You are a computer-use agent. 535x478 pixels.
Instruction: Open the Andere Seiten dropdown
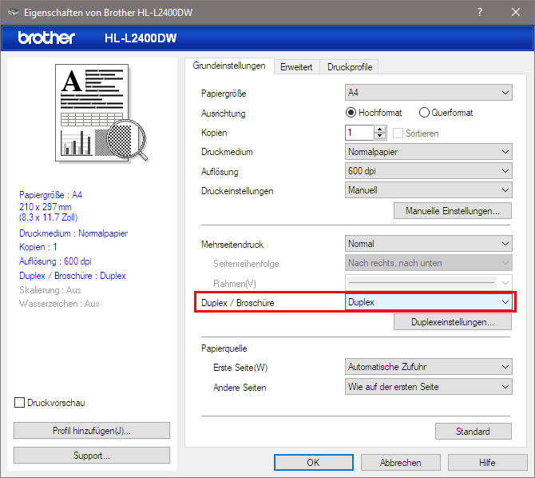point(429,387)
